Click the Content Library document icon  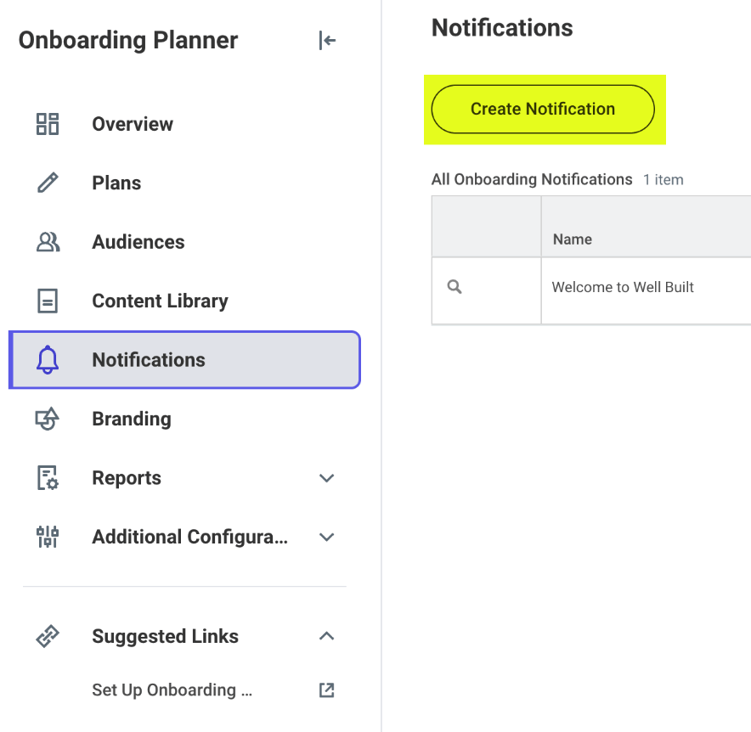[48, 301]
